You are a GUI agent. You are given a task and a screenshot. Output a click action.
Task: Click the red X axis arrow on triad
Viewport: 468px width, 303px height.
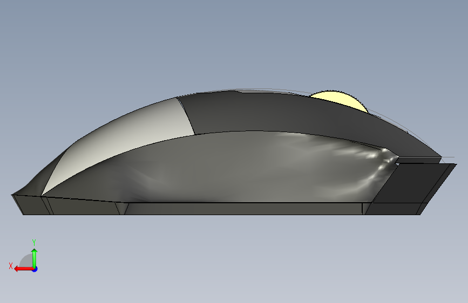click(x=23, y=269)
